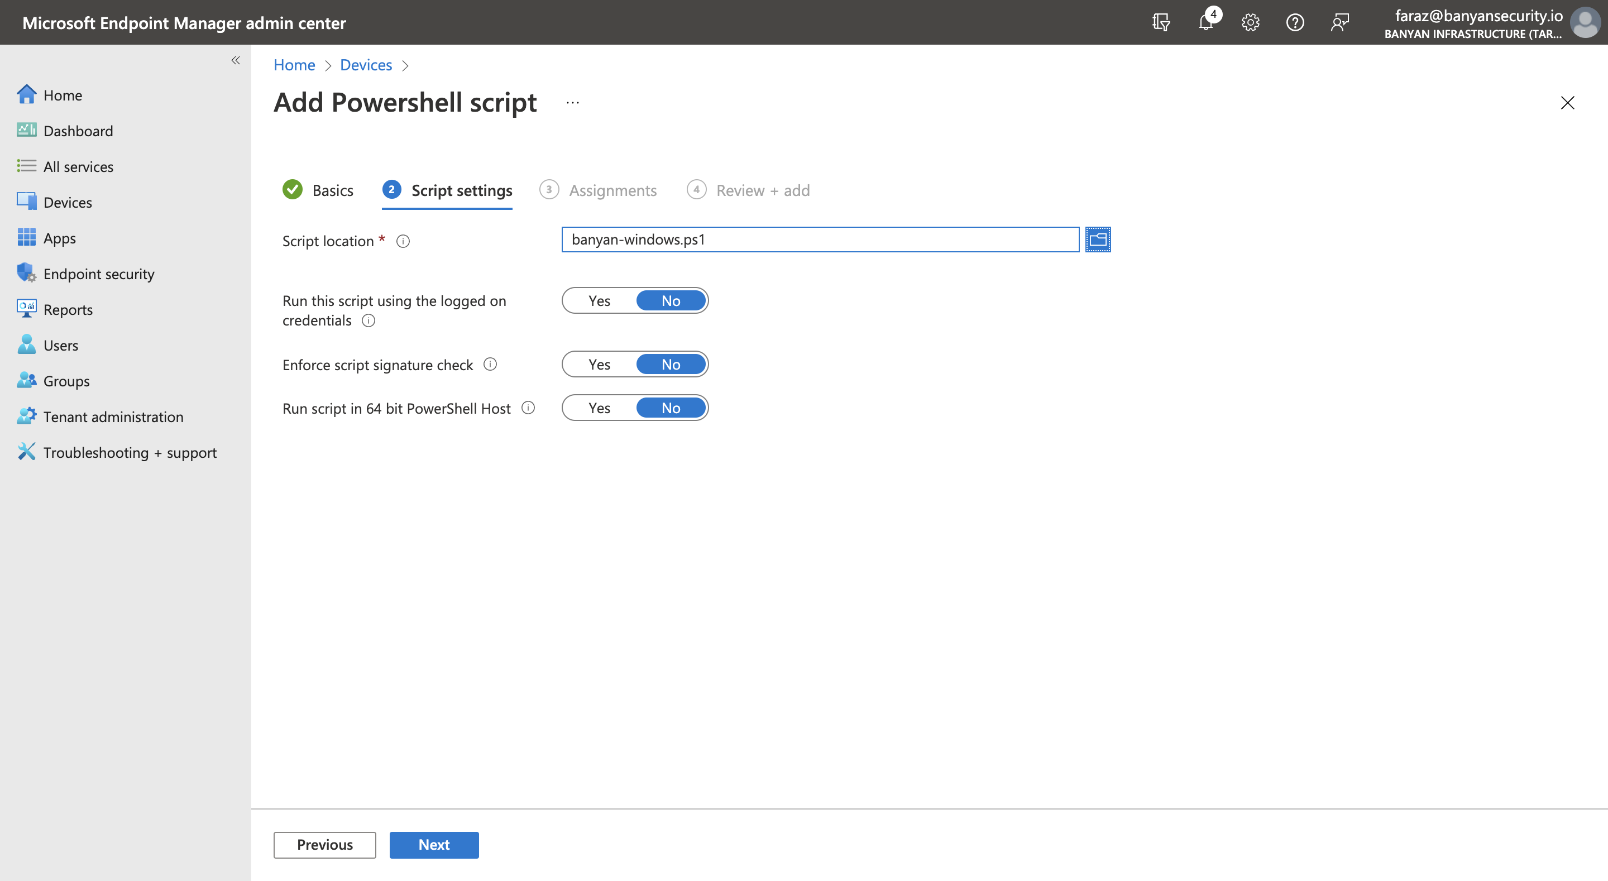Viewport: 1608px width, 881px height.
Task: Go to Devices breadcrumb link
Action: point(366,65)
